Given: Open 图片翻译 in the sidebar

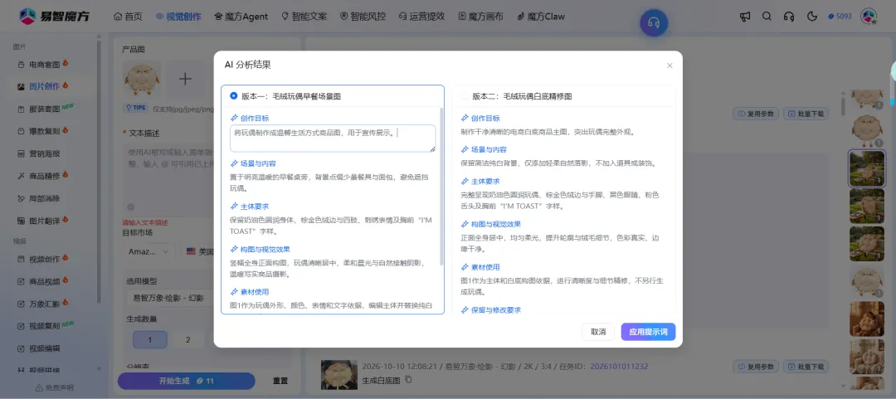Looking at the screenshot, I should [43, 220].
